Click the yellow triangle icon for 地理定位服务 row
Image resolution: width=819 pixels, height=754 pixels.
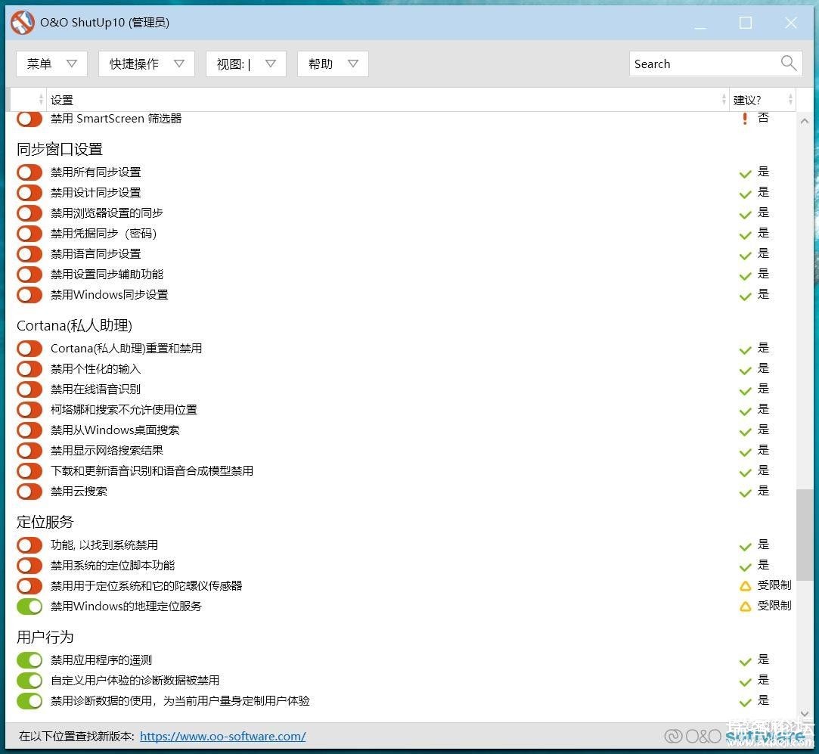click(x=745, y=607)
